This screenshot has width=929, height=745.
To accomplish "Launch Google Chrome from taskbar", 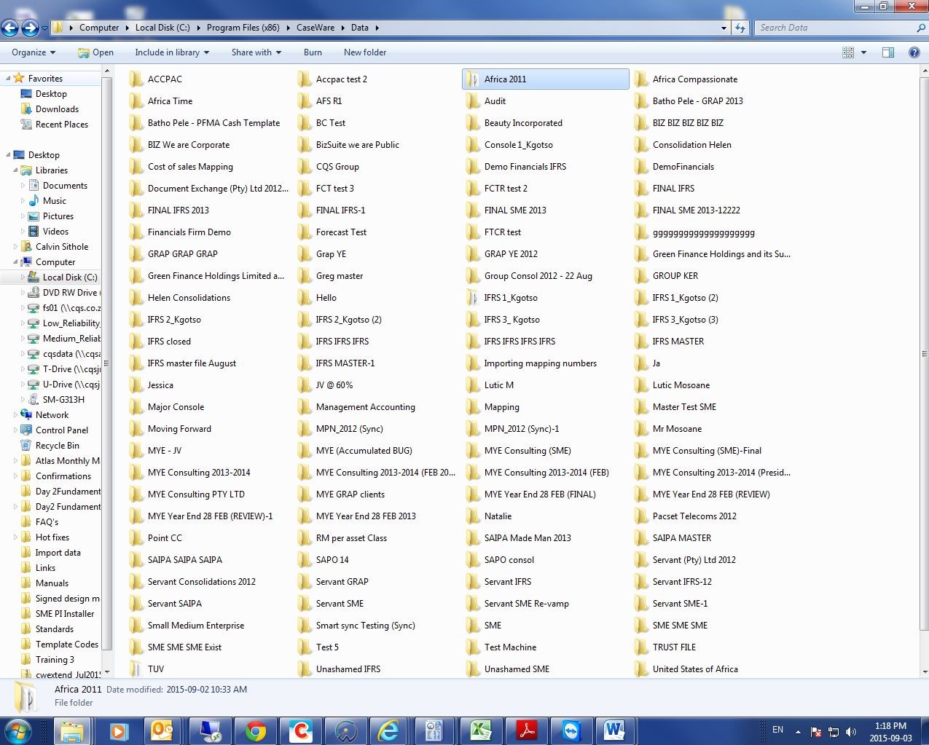I will tap(255, 730).
